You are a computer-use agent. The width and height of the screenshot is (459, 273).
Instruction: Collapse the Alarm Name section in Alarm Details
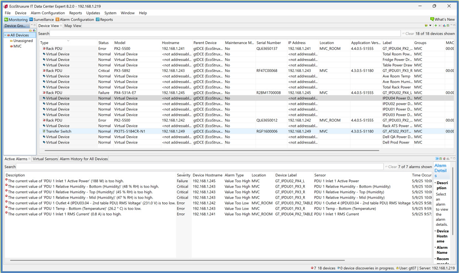(x=435, y=248)
